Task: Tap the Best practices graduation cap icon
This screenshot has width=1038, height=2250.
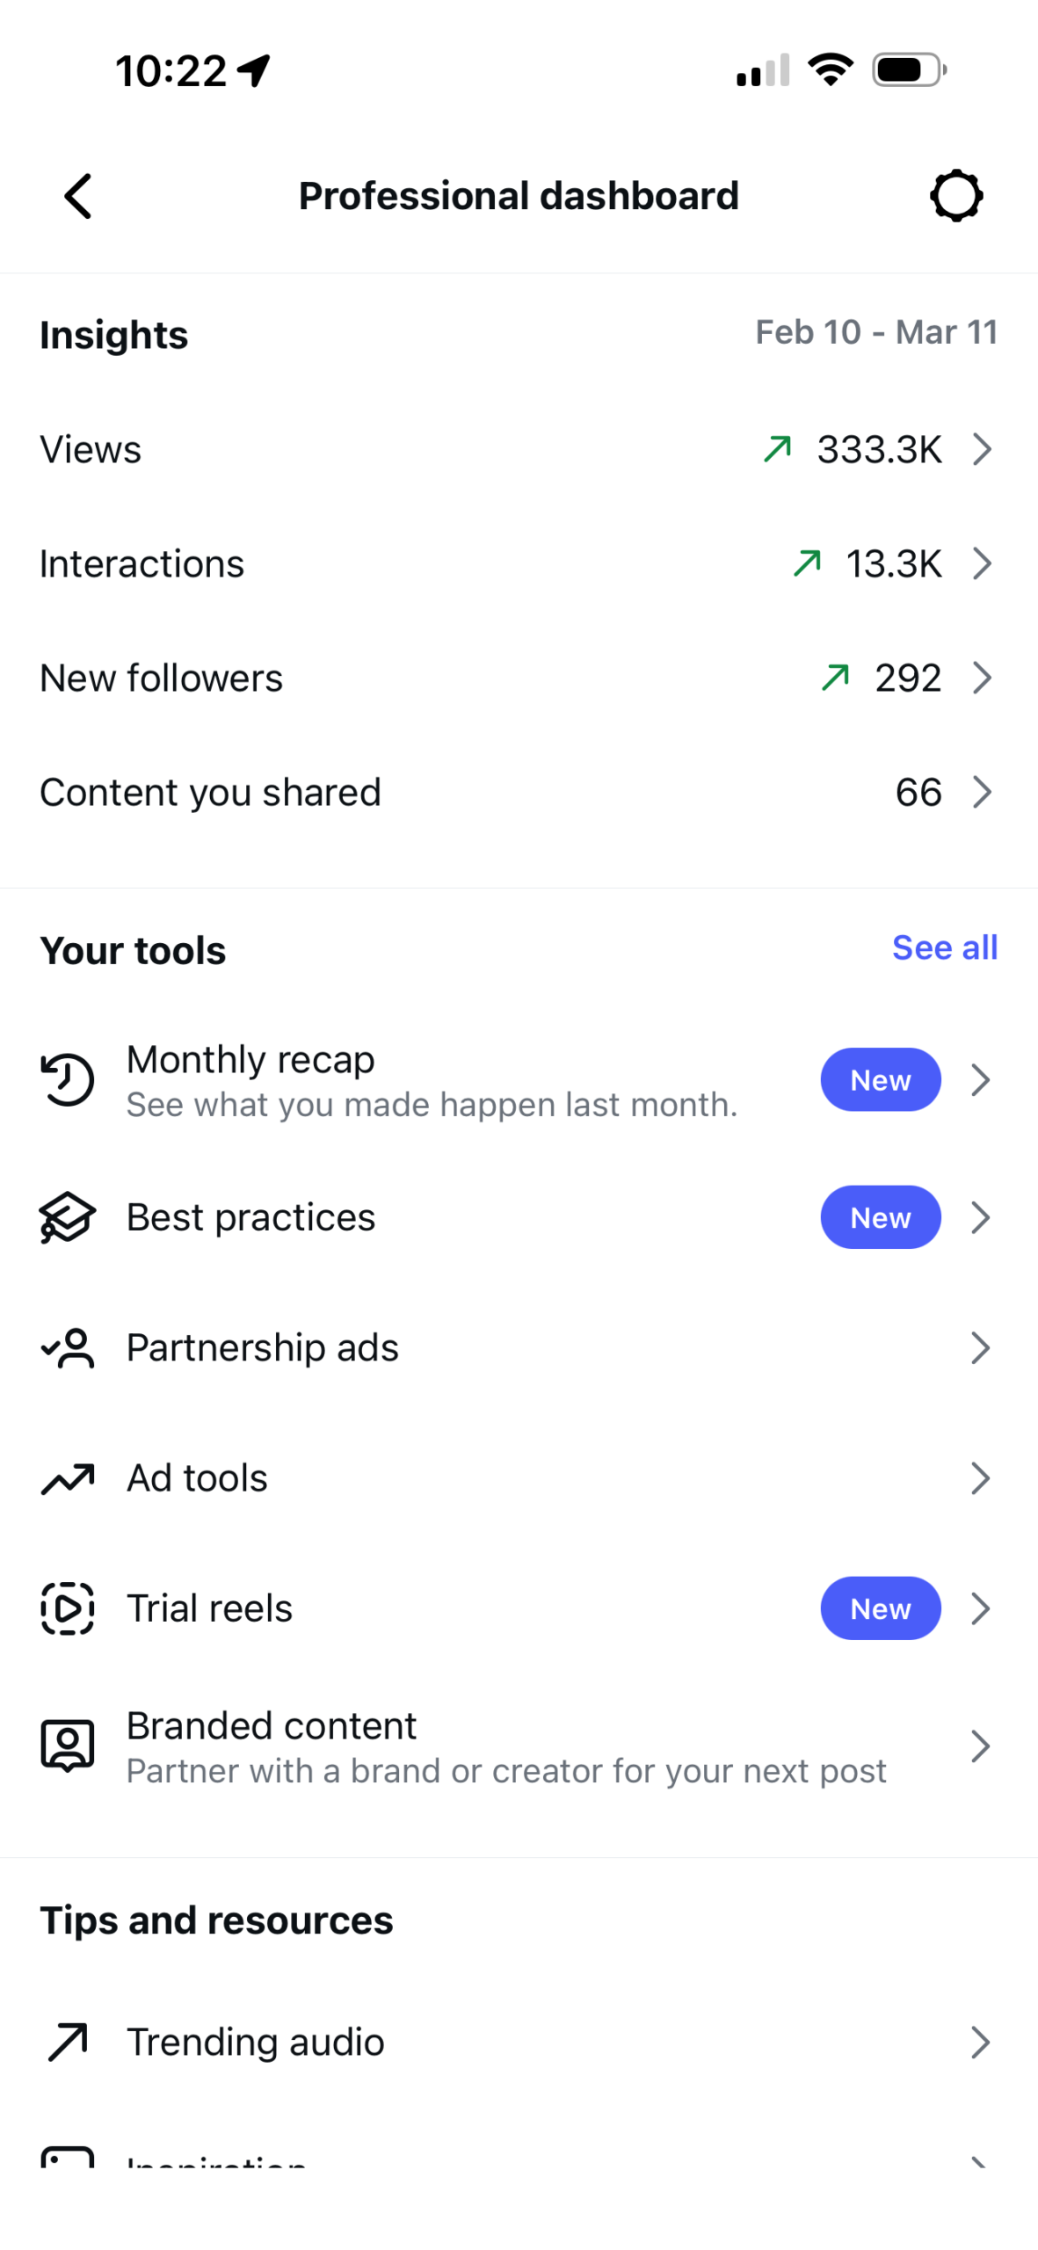Action: click(68, 1217)
